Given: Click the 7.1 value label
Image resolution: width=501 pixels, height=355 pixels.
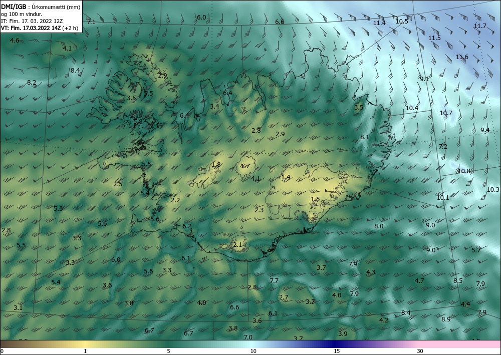Looking at the screenshot, I should click(91, 22).
